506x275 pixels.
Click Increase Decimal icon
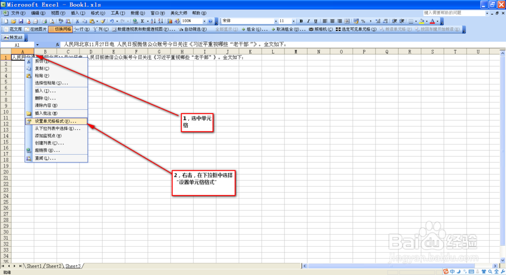click(377, 21)
